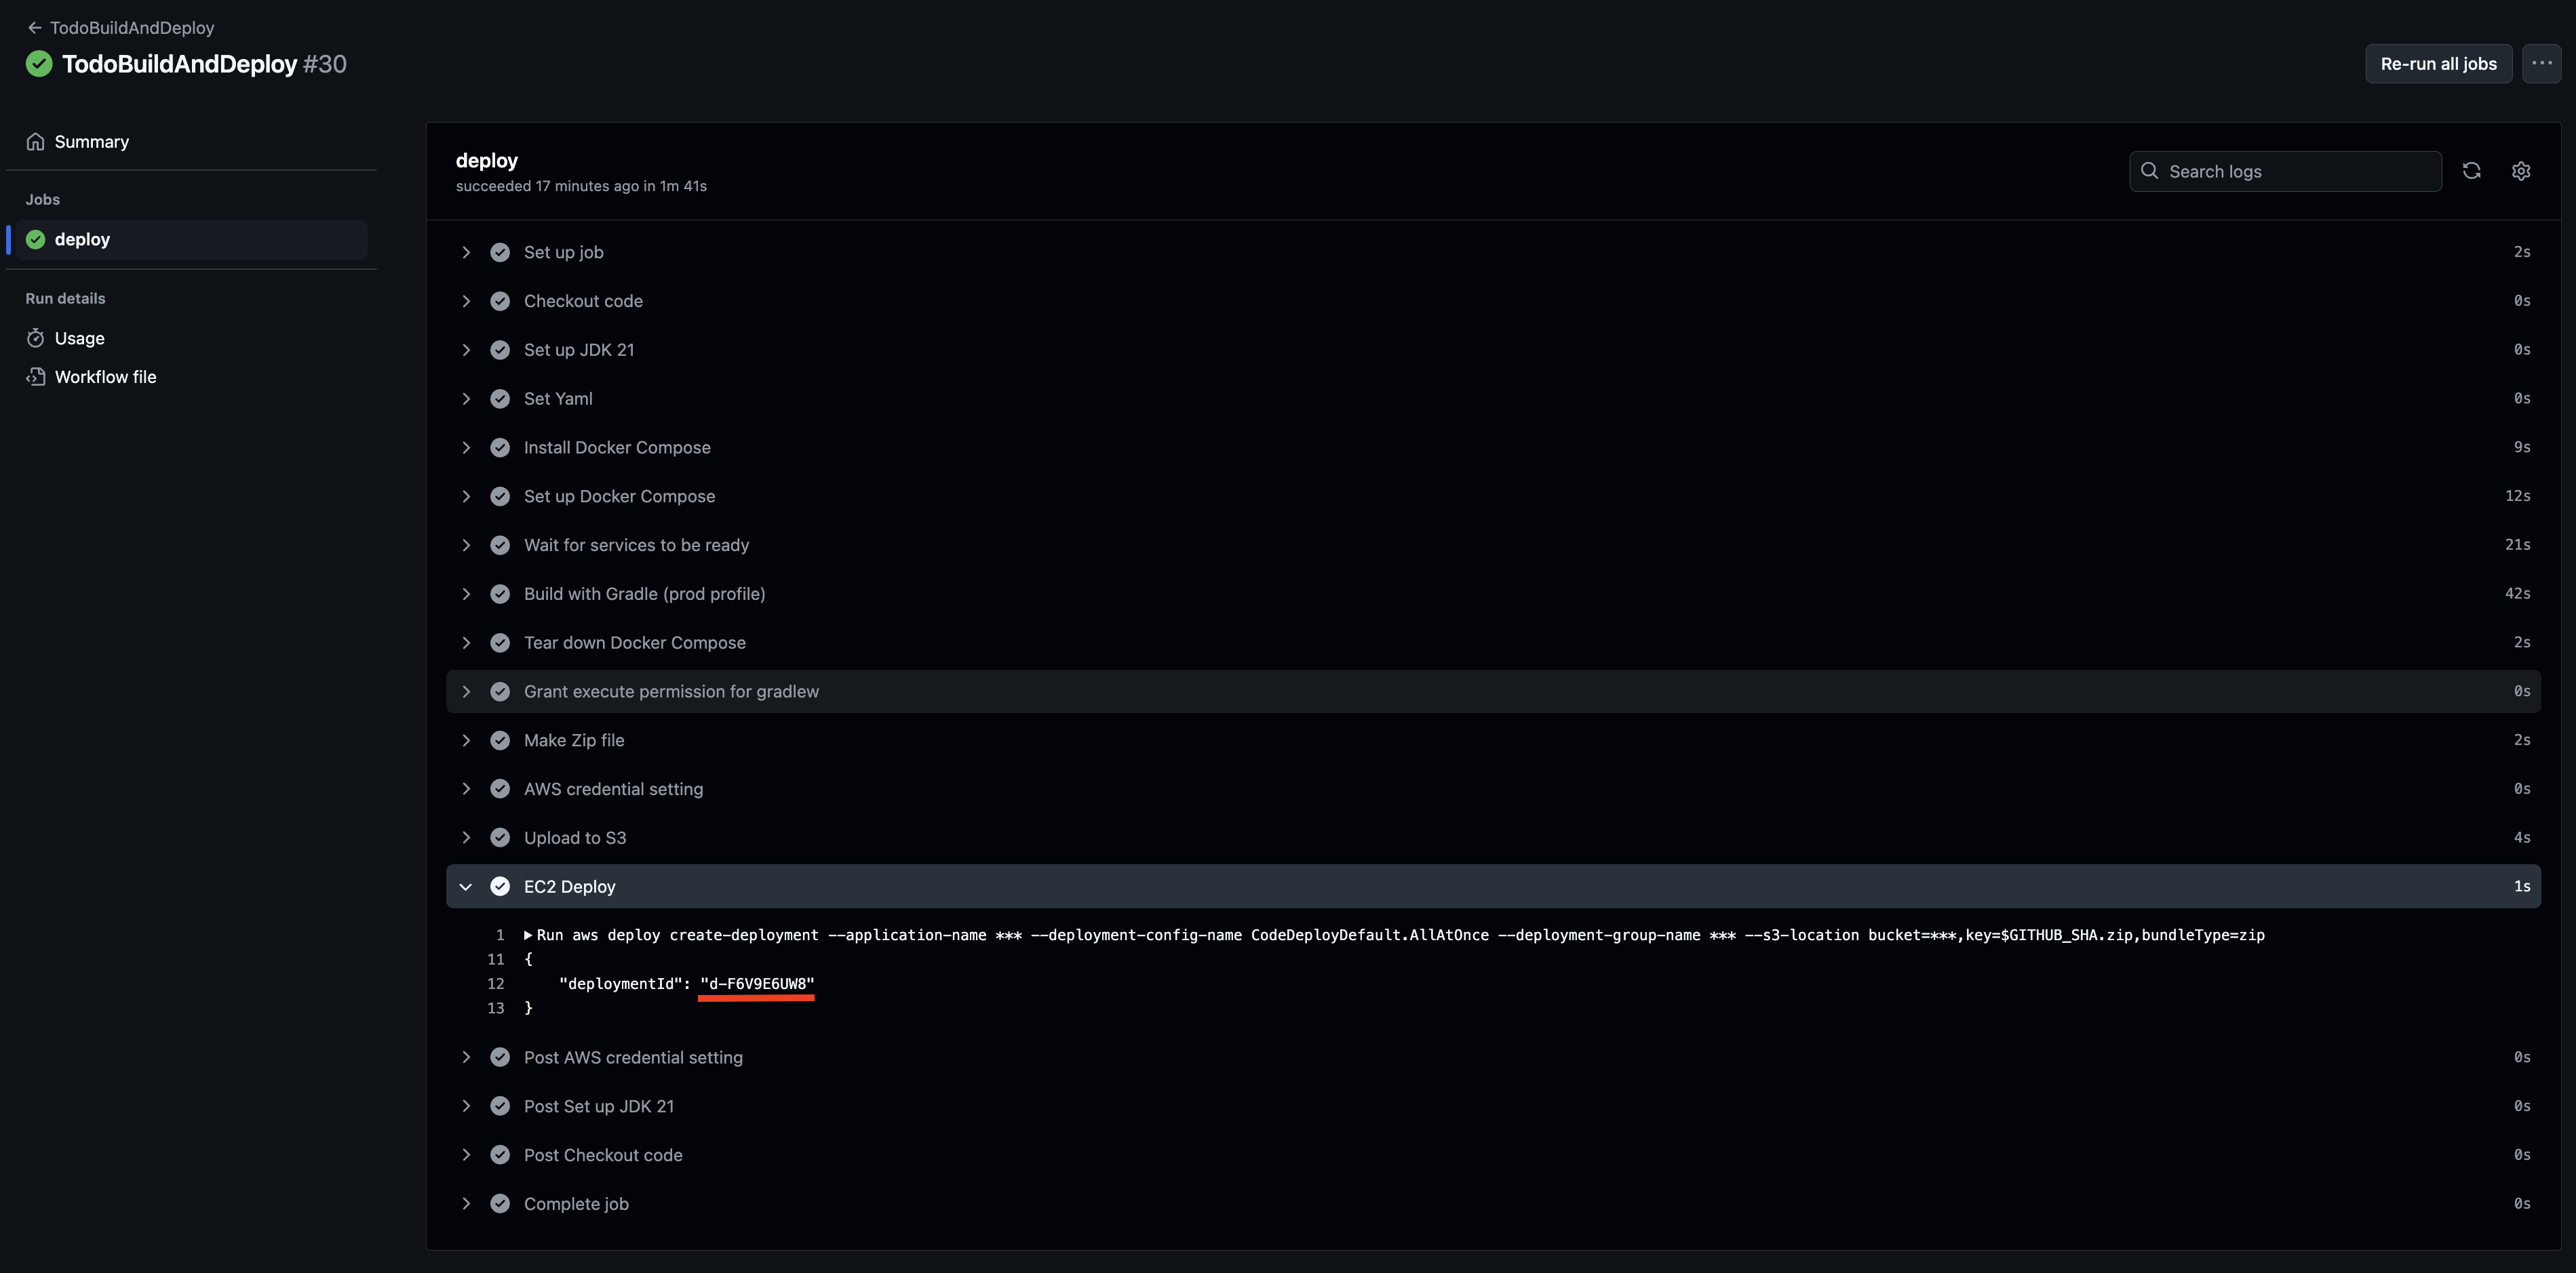
Task: Expand the Build with Gradle step
Action: [466, 594]
